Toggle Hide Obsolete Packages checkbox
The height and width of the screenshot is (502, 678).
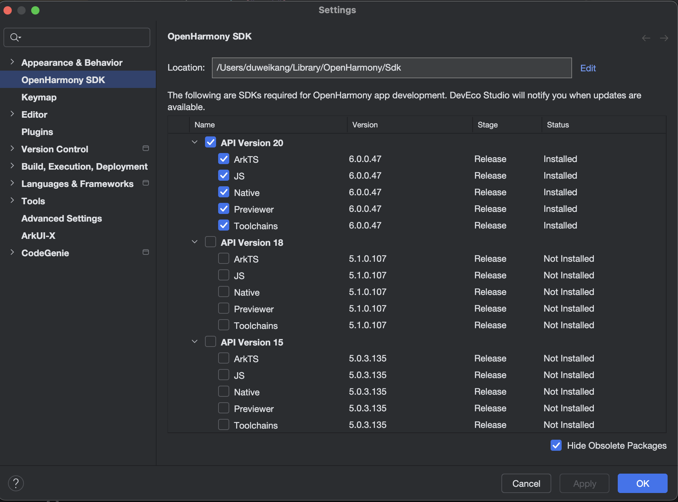pos(556,445)
